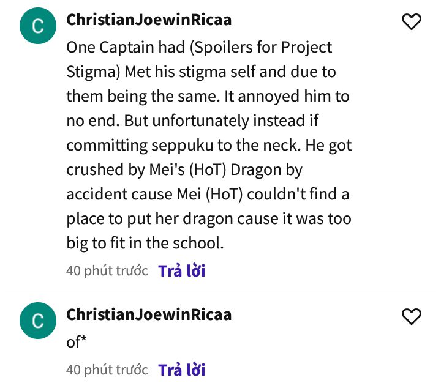Click "Trả lời" under the "of*" comment

(x=182, y=369)
